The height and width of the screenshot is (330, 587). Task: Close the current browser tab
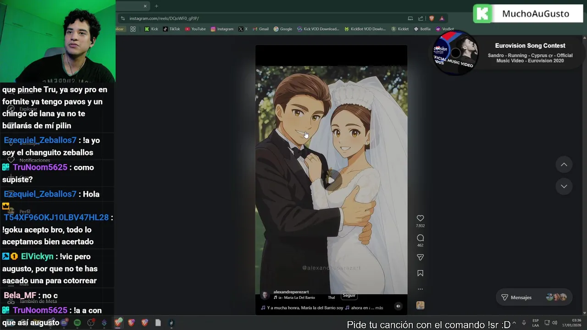point(145,6)
